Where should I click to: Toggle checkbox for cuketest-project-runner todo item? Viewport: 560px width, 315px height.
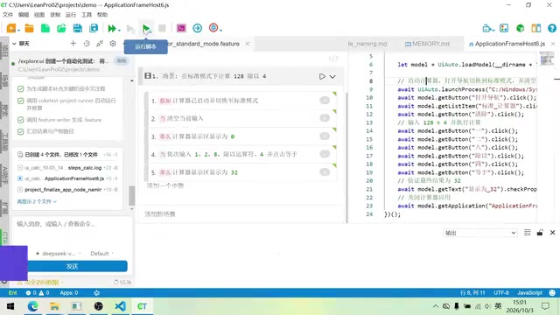coord(21,101)
